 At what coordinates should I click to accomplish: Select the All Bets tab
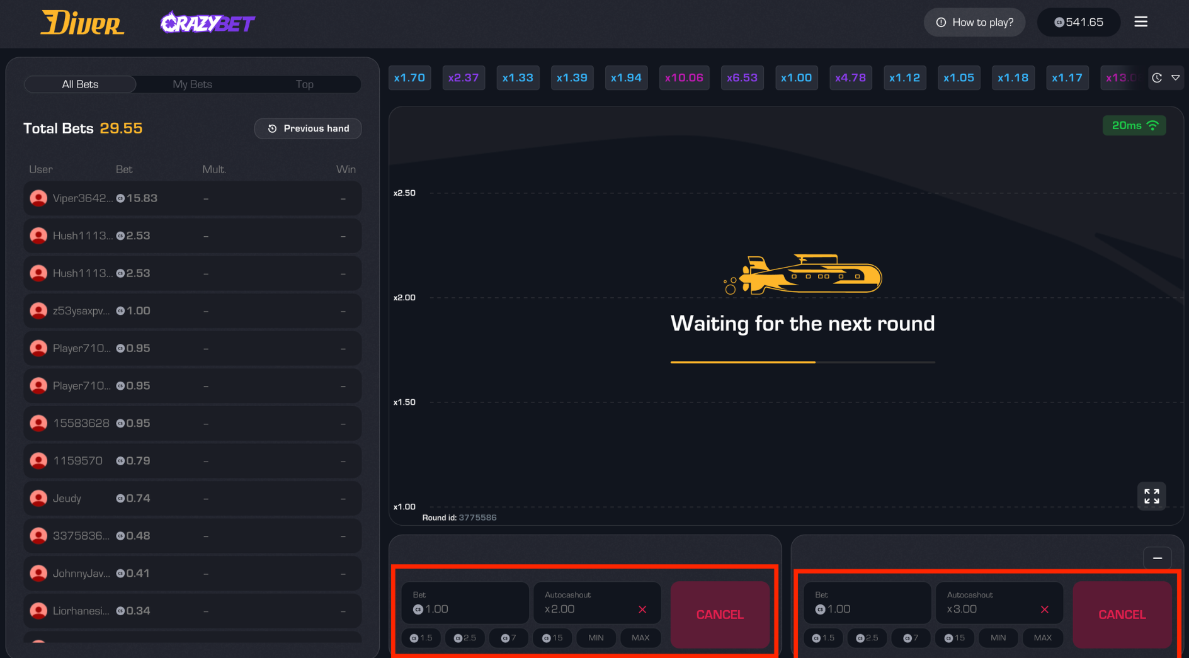(x=80, y=84)
